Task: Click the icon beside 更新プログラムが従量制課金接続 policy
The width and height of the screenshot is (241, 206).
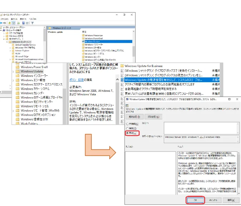Action: 122,94
